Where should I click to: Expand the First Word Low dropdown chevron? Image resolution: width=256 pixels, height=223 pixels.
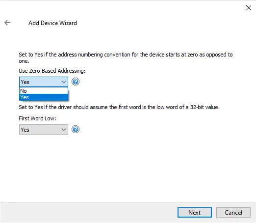click(x=64, y=130)
